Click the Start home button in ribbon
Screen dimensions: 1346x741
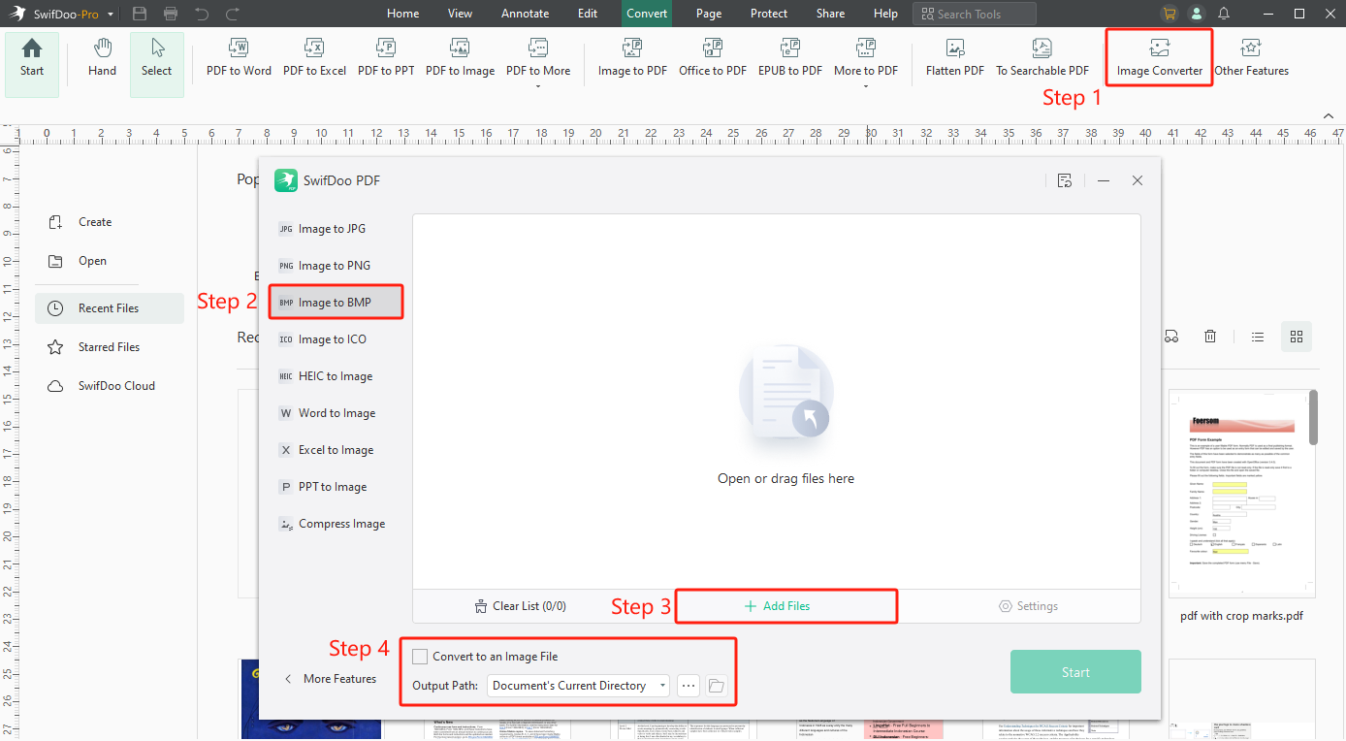[x=32, y=64]
